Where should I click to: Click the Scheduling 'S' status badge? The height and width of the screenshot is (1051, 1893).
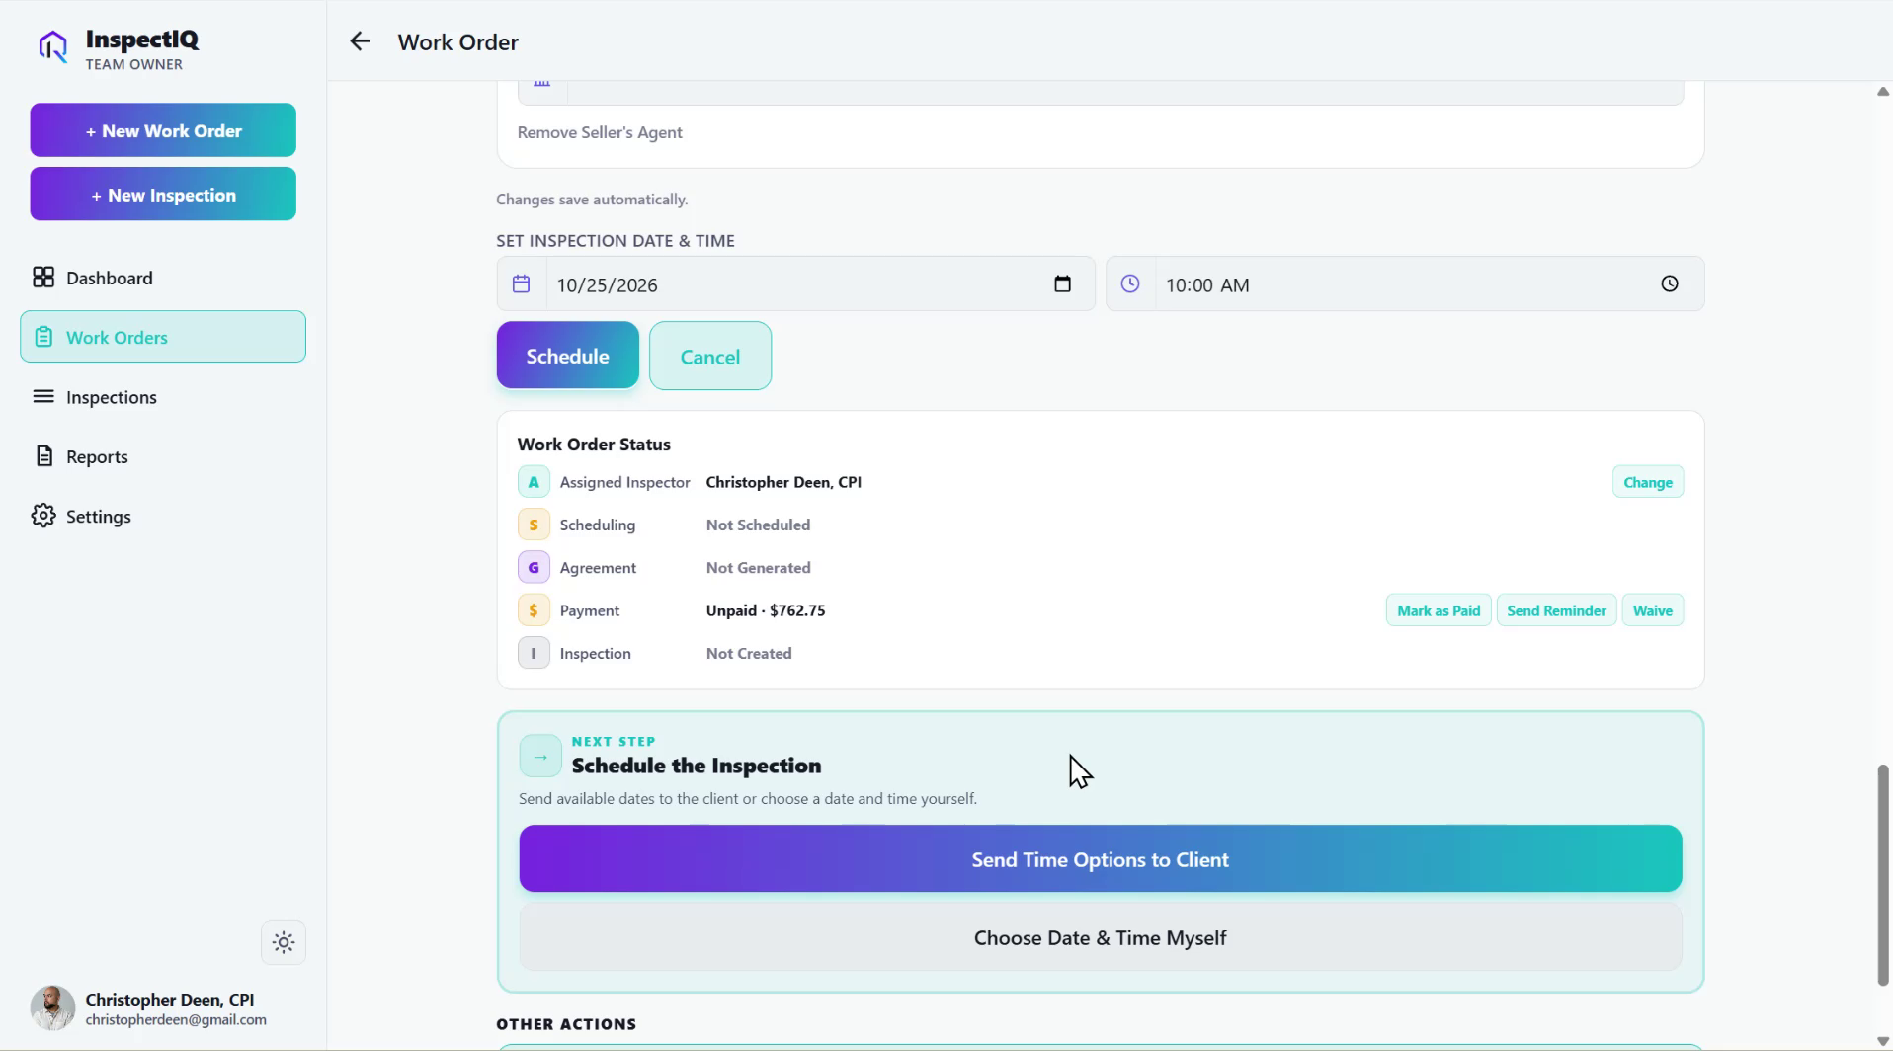click(534, 525)
